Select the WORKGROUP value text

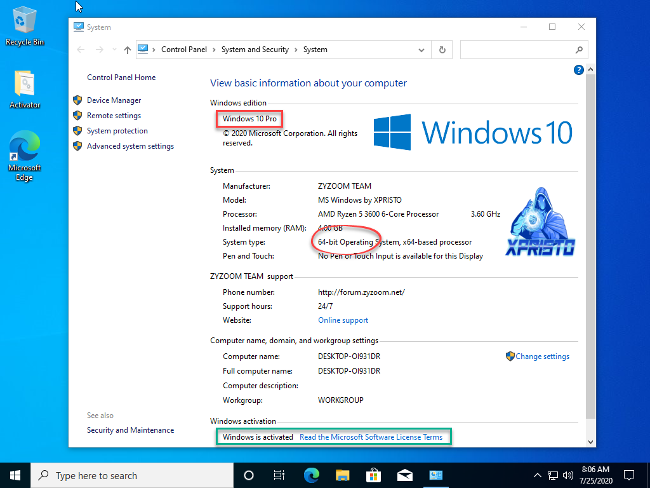click(x=341, y=400)
